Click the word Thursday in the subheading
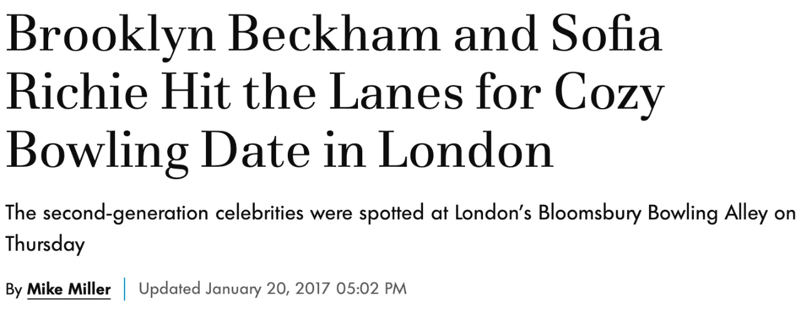Viewport: 801px width, 311px height. click(x=45, y=244)
